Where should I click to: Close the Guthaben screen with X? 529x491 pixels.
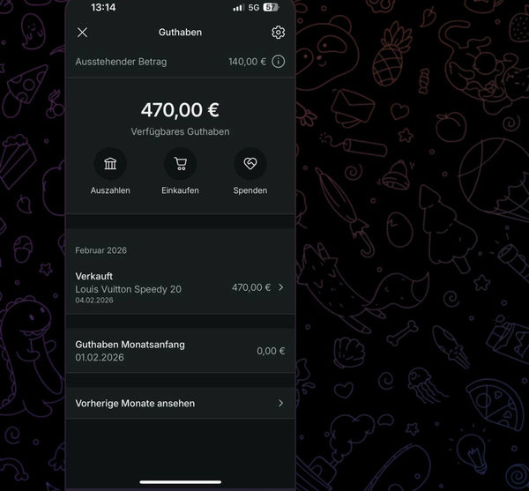[82, 33]
